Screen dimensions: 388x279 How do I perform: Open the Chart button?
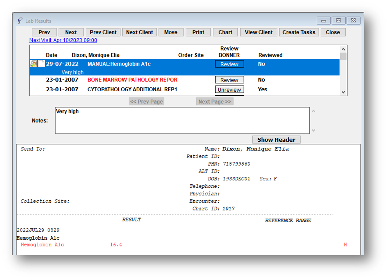[x=226, y=32]
